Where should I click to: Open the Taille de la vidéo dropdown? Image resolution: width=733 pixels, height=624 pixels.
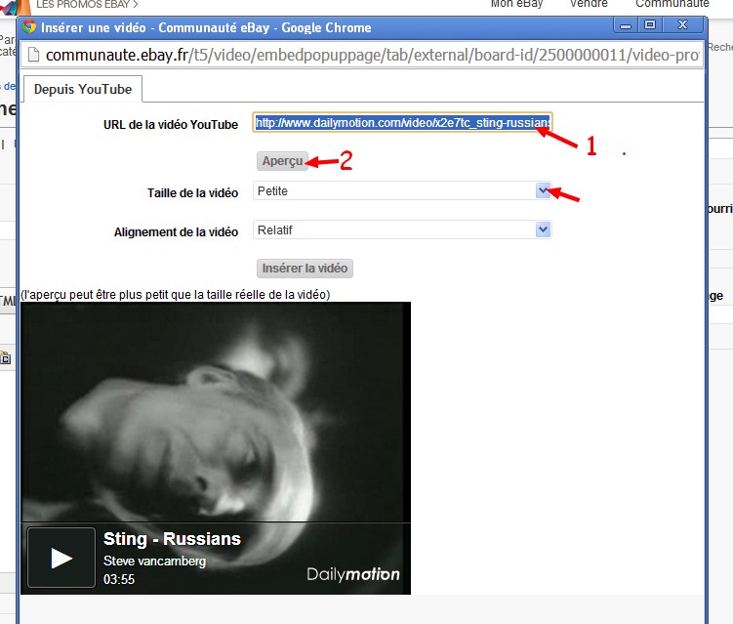(544, 191)
